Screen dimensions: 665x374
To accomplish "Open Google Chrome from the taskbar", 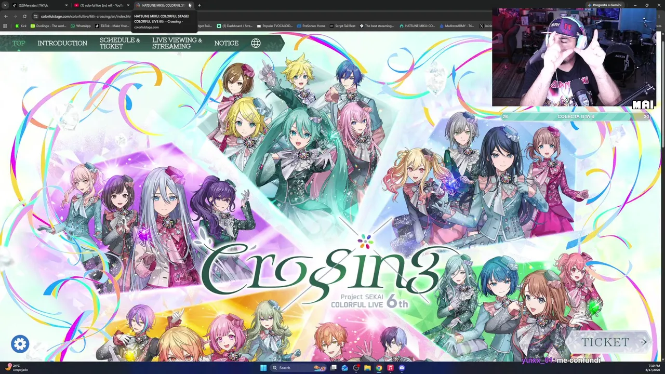I will (x=379, y=368).
